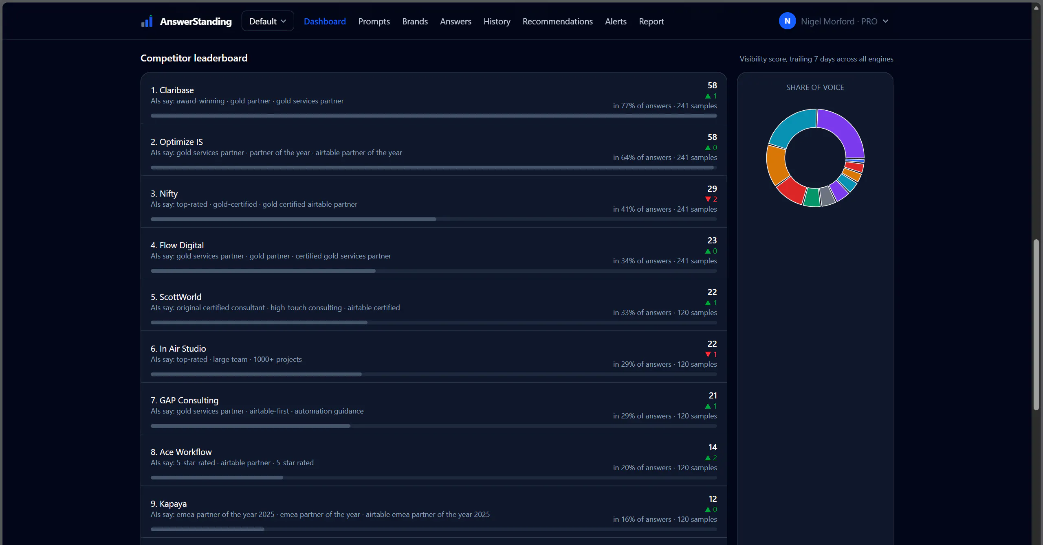
Task: Click the green up arrow for Claribase
Action: coord(708,96)
